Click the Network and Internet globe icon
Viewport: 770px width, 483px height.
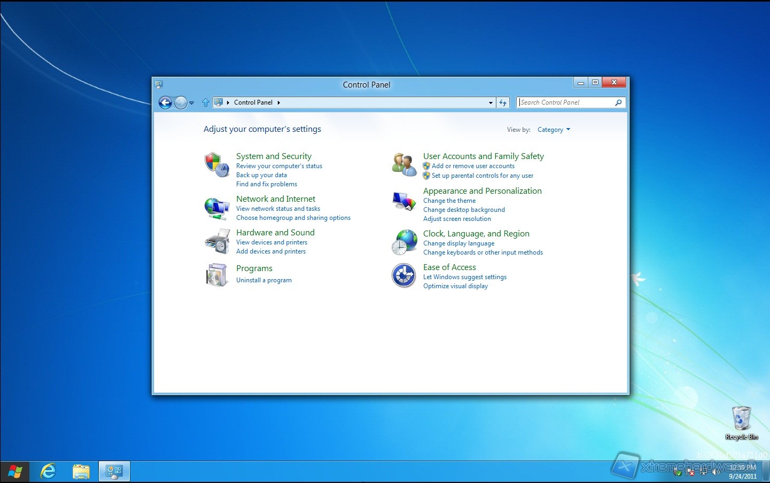click(216, 208)
